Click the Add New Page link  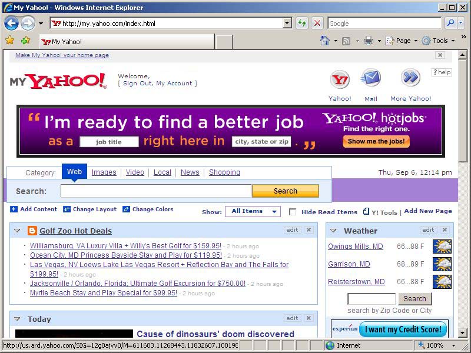pos(428,211)
